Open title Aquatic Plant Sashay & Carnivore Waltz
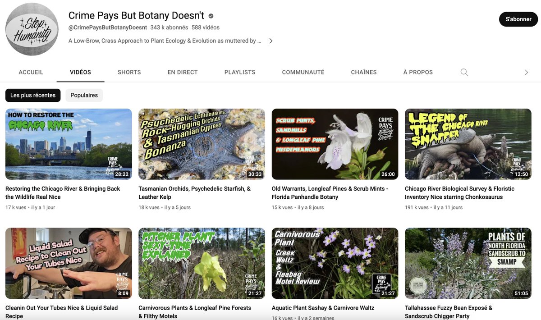 (323, 308)
